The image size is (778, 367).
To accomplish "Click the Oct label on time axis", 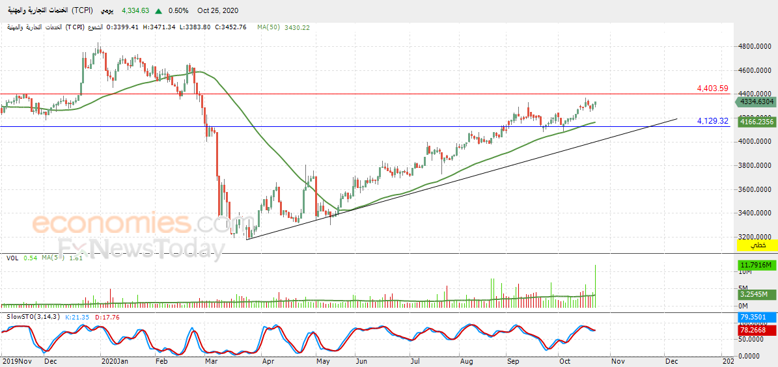I will click(x=563, y=362).
